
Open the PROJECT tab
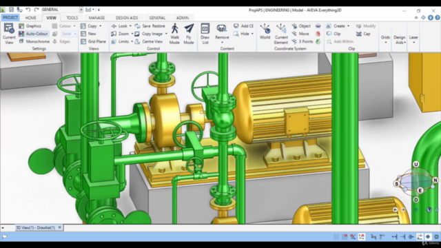click(x=10, y=17)
